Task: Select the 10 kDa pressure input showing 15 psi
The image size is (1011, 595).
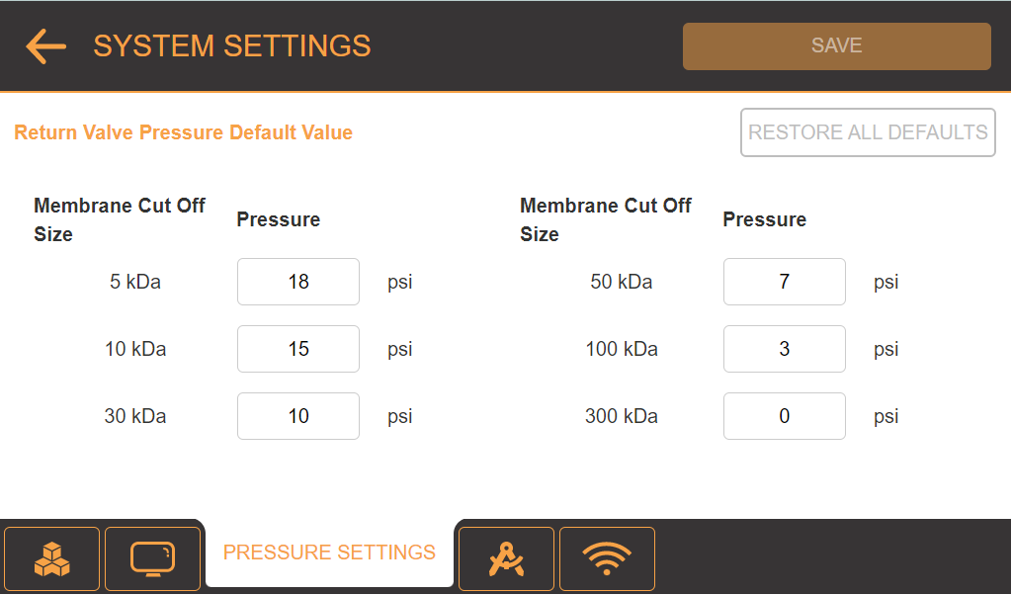Action: pyautogui.click(x=297, y=349)
